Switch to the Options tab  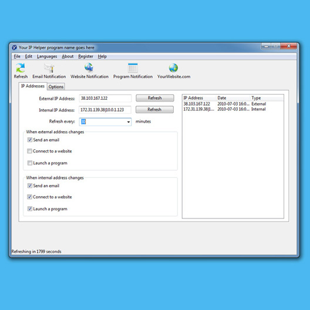click(x=56, y=87)
